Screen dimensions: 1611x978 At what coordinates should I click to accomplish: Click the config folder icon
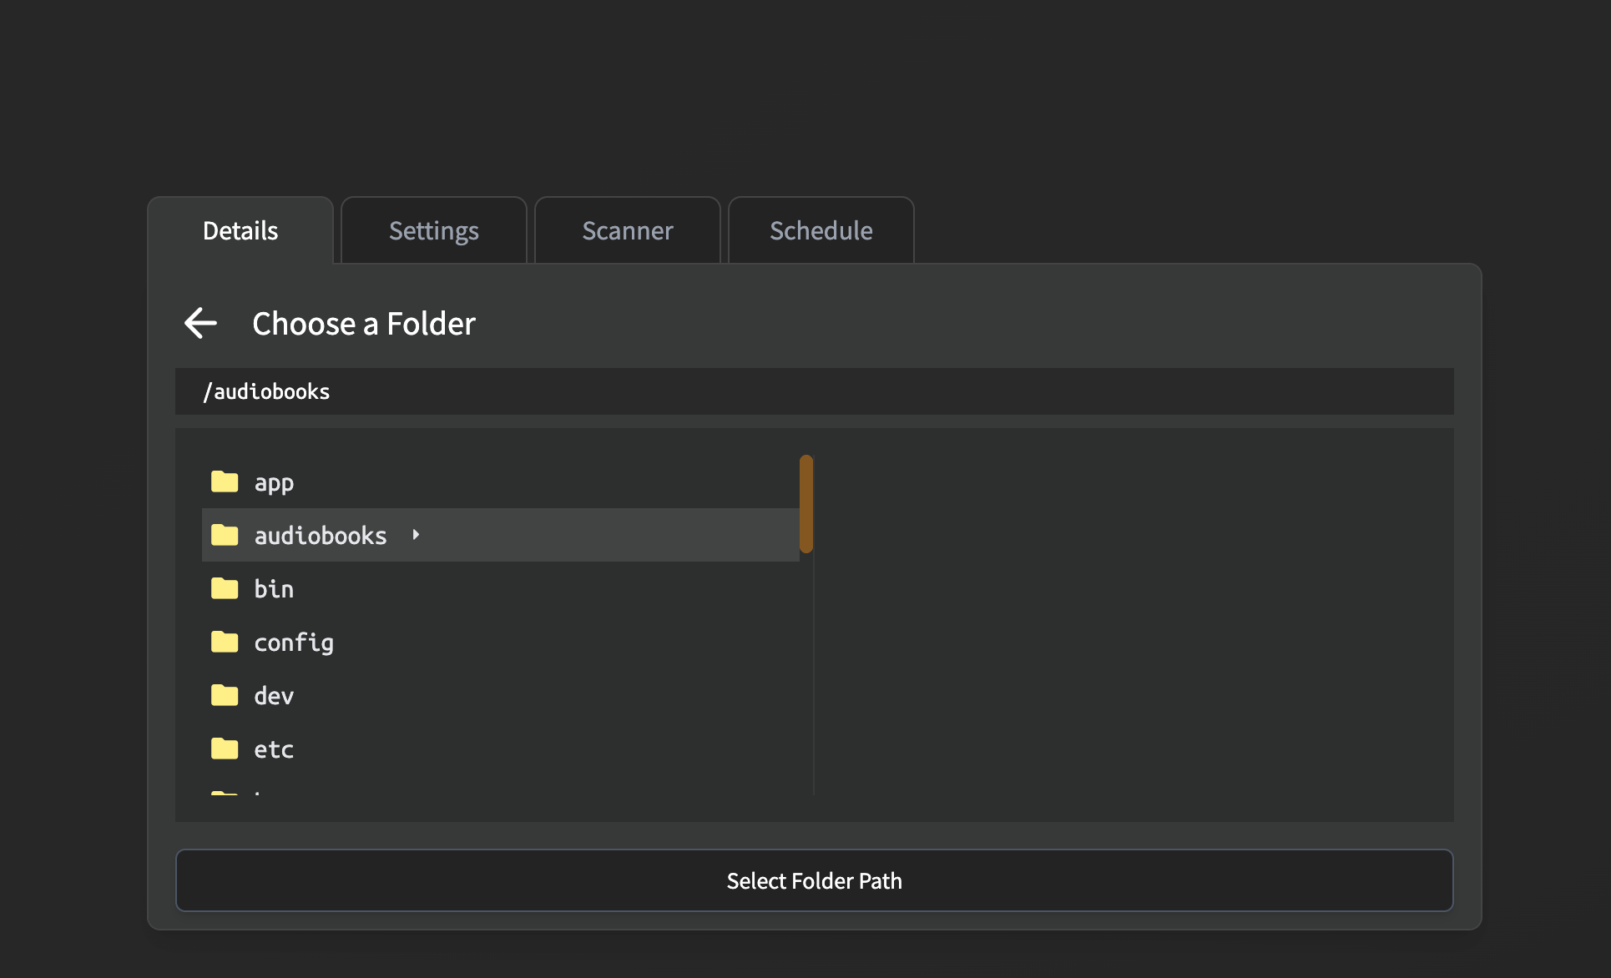coord(225,642)
